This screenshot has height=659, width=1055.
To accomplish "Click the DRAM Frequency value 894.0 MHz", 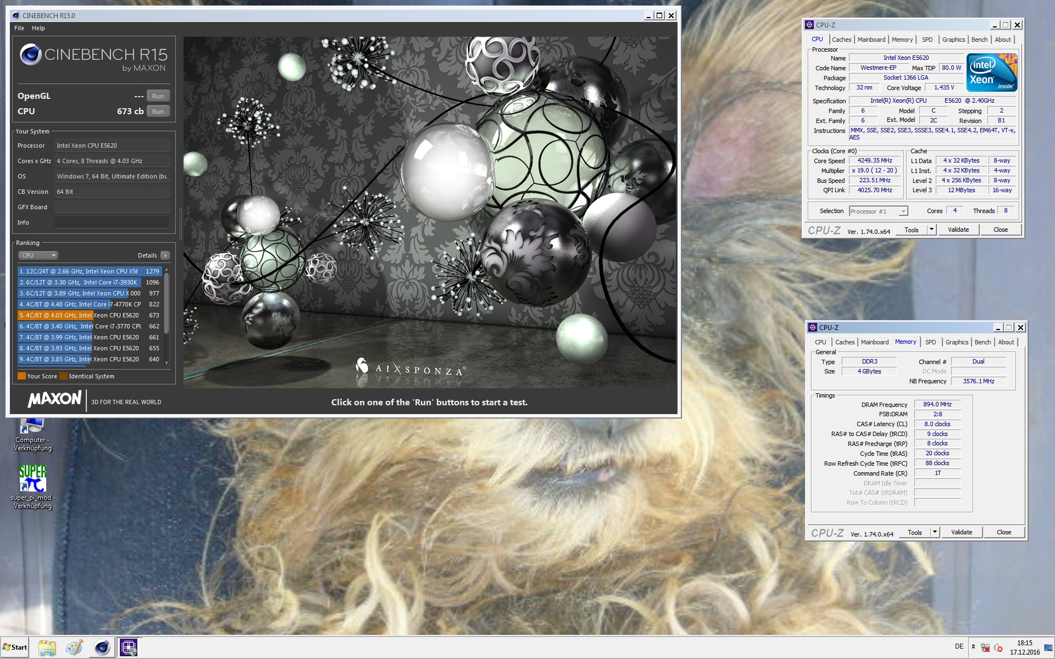I will [937, 404].
